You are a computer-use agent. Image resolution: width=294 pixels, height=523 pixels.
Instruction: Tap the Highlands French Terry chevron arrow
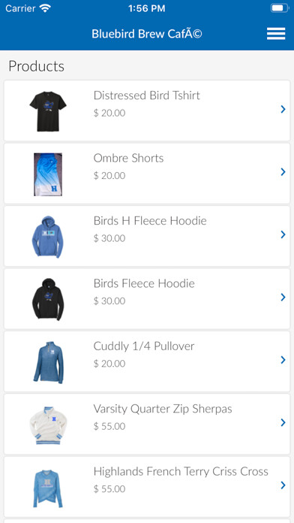tap(283, 485)
